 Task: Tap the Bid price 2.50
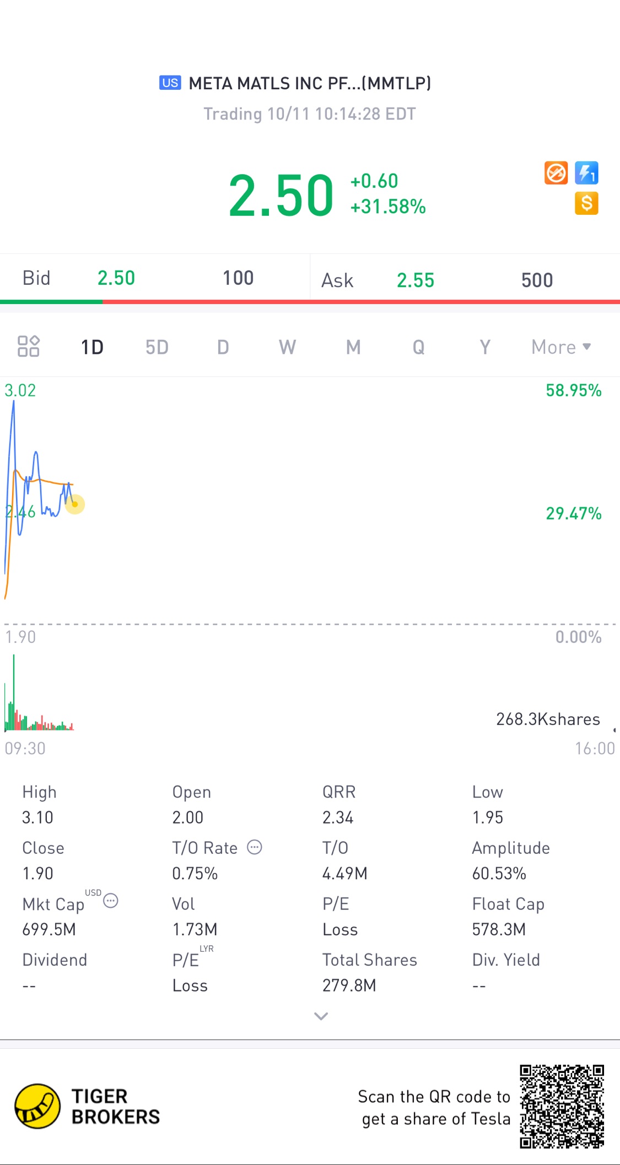tap(116, 278)
